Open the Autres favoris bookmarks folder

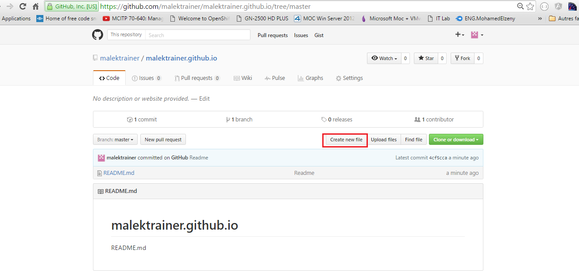[x=564, y=19]
